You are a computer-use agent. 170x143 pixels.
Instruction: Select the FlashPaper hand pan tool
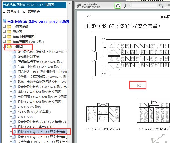(118, 6)
